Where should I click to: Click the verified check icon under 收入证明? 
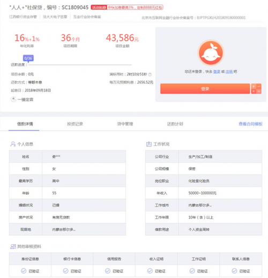coord(150,271)
